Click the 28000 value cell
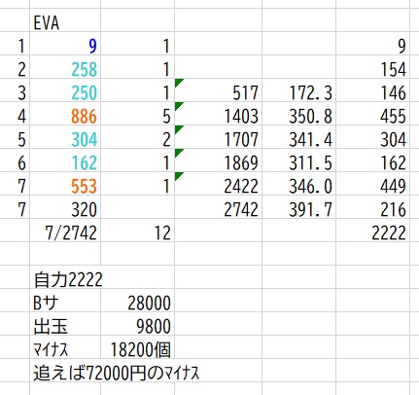 pyautogui.click(x=137, y=303)
